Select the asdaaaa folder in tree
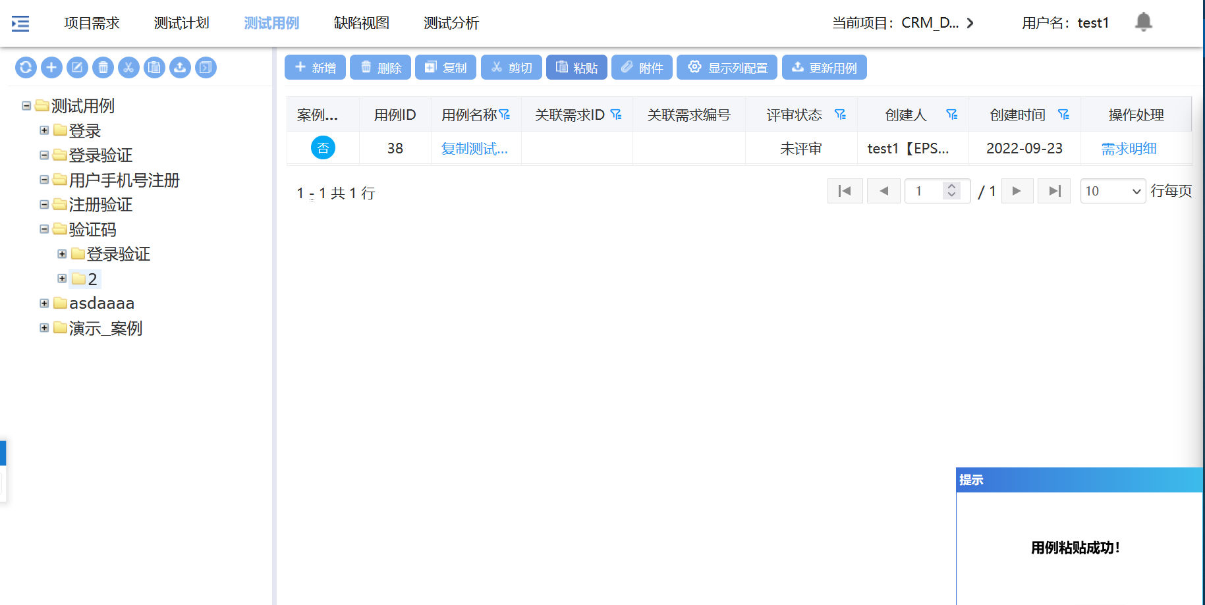 point(101,303)
